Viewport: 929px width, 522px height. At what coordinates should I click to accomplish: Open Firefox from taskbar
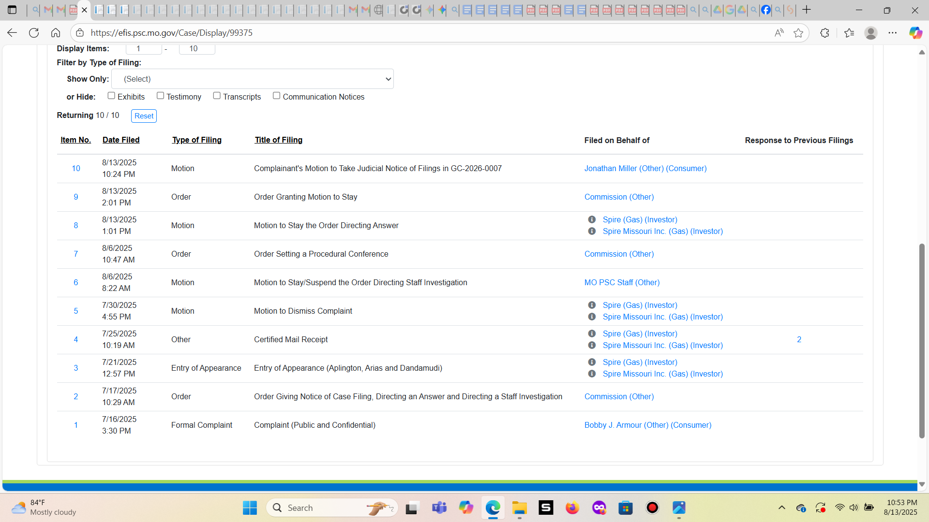click(x=572, y=507)
